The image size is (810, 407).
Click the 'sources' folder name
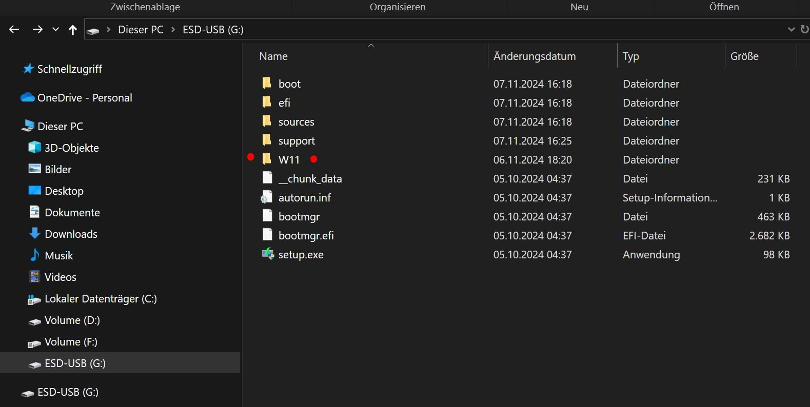point(296,122)
